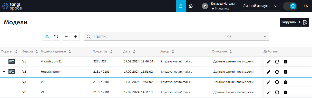Click circular update icon in the 14:31:18 row
This screenshot has width=312, height=98.
point(277,92)
